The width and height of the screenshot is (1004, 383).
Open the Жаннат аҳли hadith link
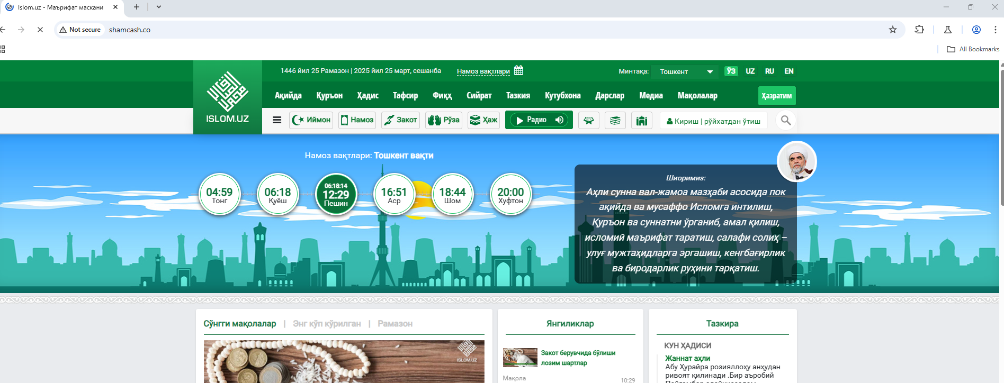tap(687, 358)
